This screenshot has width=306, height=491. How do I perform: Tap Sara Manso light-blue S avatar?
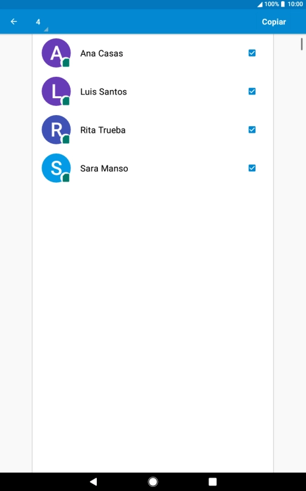(56, 168)
